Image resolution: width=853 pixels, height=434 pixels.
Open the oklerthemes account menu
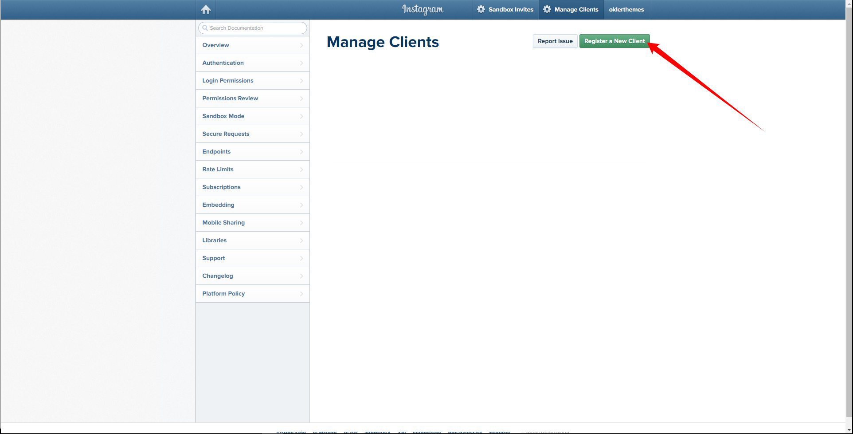[626, 9]
